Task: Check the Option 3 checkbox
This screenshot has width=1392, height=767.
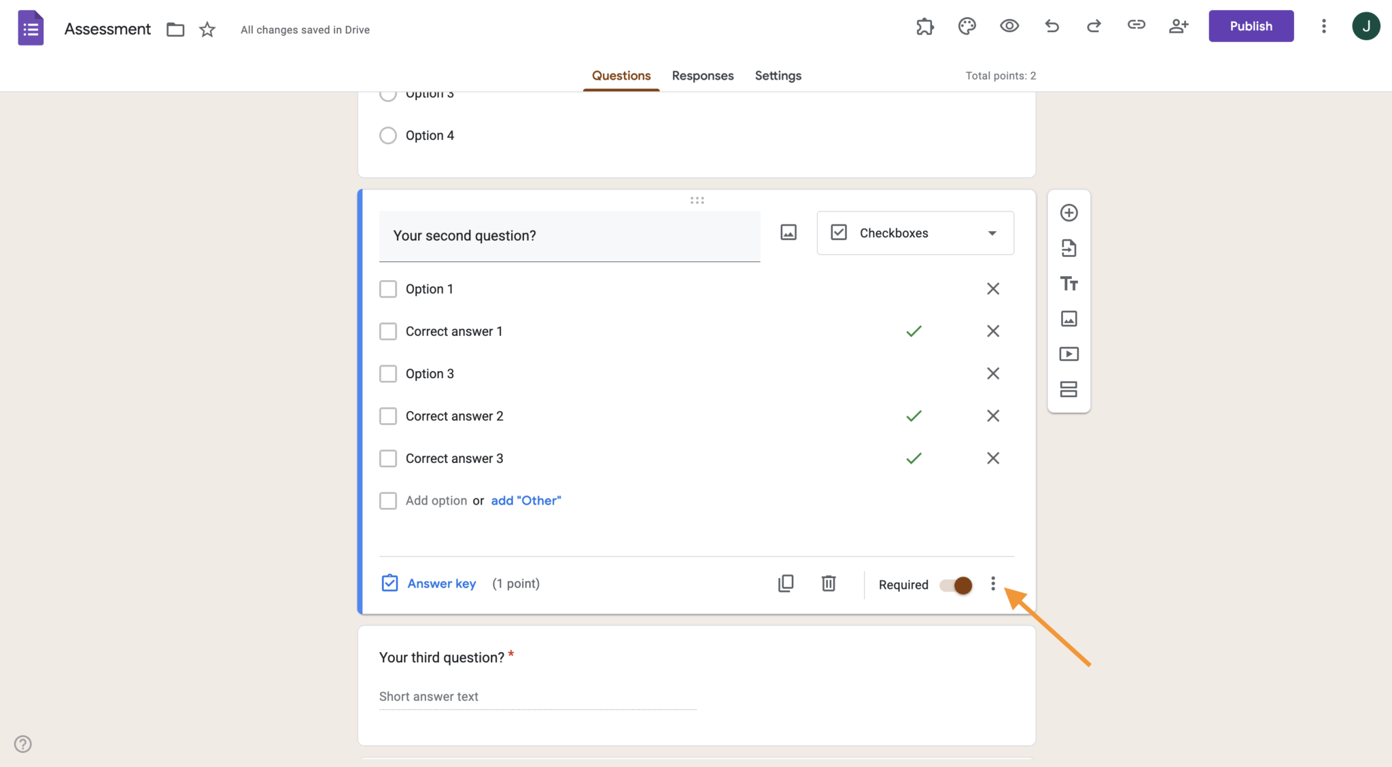Action: coord(388,373)
